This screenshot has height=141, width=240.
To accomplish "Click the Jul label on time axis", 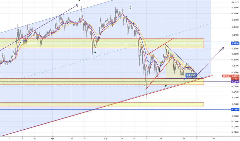I will pyautogui.click(x=214, y=139).
